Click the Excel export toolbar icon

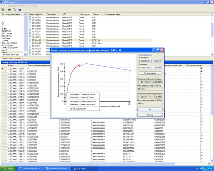[x=3, y=10]
